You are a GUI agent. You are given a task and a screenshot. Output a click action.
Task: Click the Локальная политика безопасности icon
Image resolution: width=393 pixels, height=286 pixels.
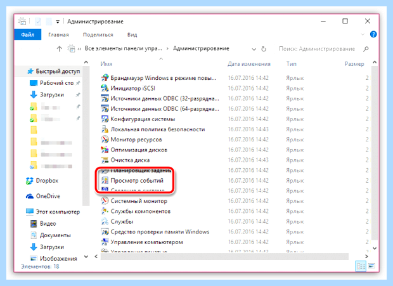tap(105, 129)
